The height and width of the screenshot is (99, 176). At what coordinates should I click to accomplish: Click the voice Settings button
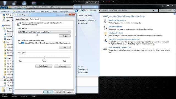click(65, 36)
